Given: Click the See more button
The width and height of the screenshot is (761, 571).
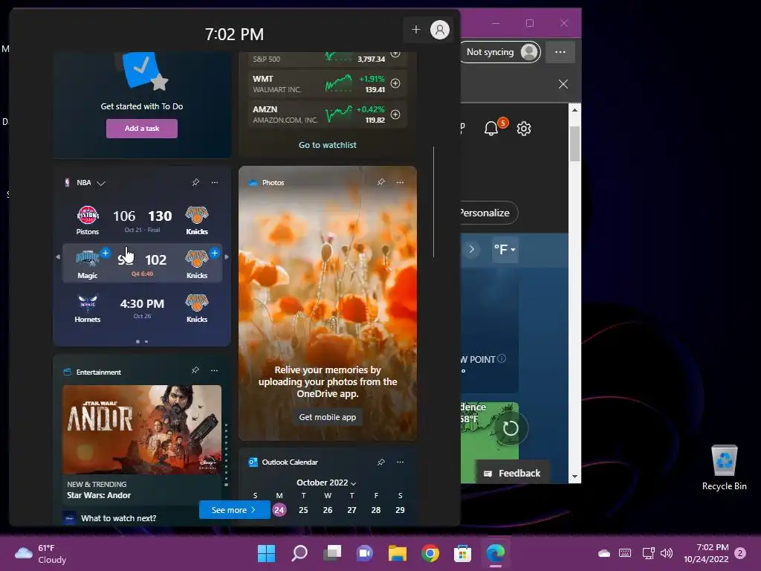Looking at the screenshot, I should (234, 510).
